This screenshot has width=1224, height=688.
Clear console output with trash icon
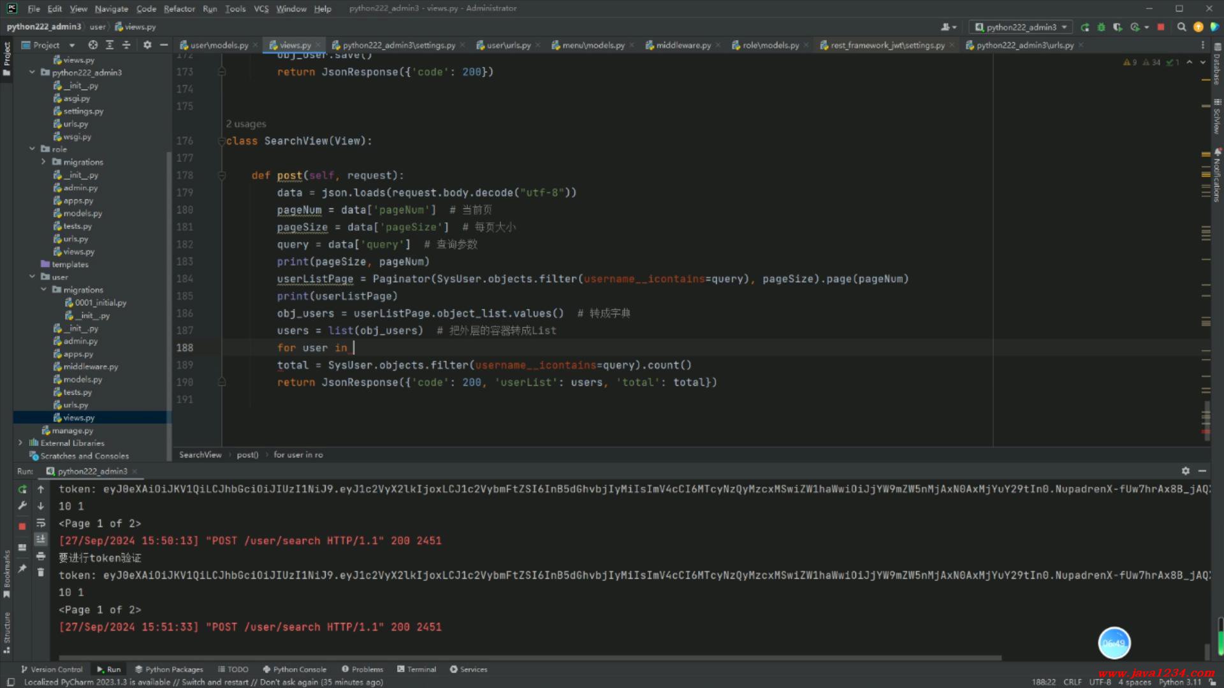coord(41,573)
